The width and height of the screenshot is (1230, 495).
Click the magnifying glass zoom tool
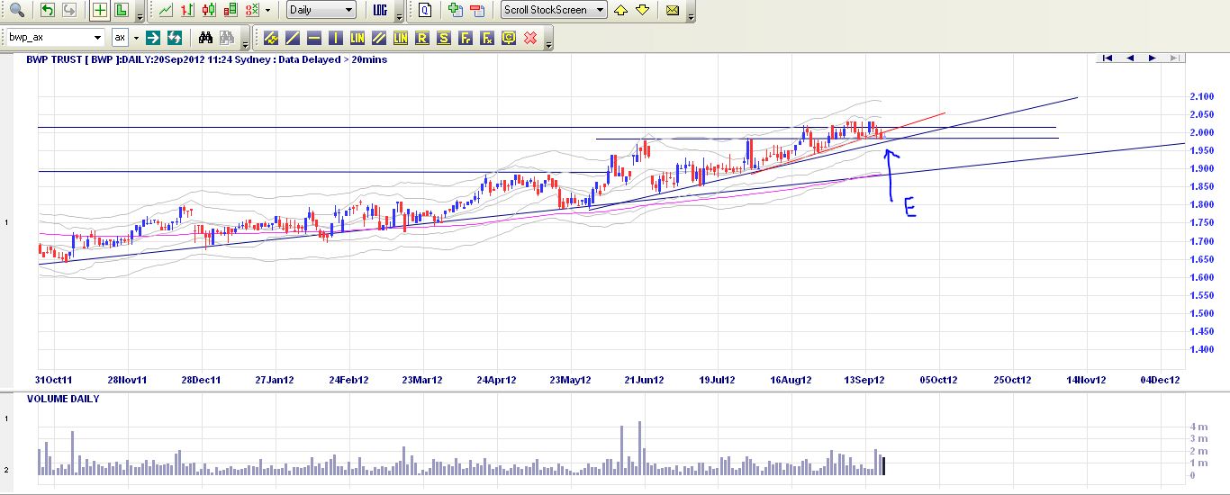17,11
